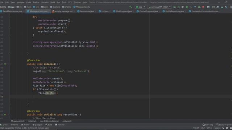Open the Logcat tool window
This screenshot has width=232, height=130.
pos(38,125)
